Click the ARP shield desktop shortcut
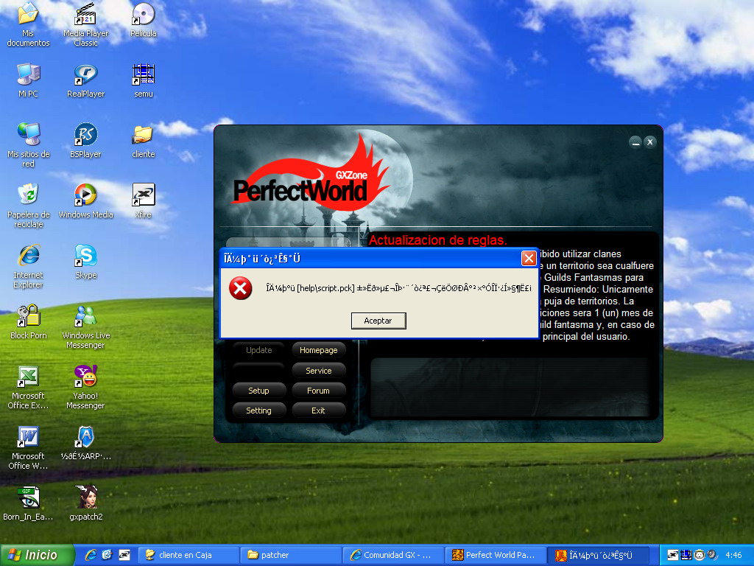Screen dimensions: 754x566 pos(85,443)
